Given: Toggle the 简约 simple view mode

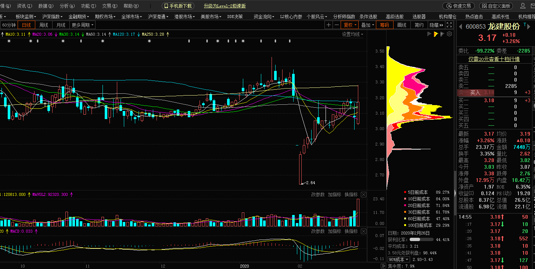Looking at the screenshot, I should 419,25.
